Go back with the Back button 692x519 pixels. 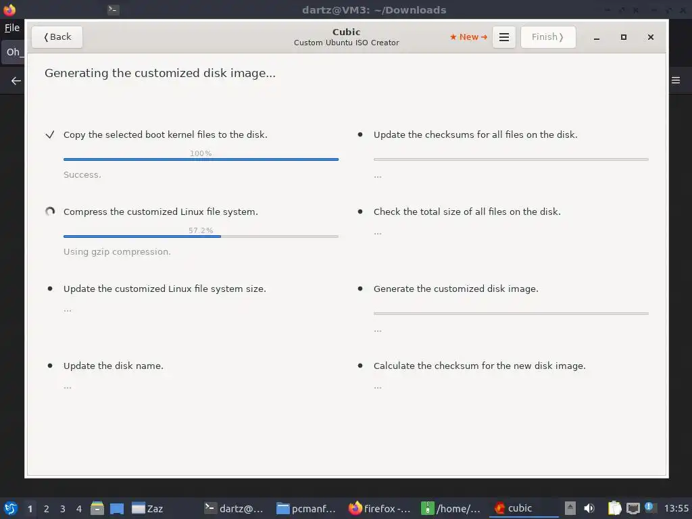[57, 37]
